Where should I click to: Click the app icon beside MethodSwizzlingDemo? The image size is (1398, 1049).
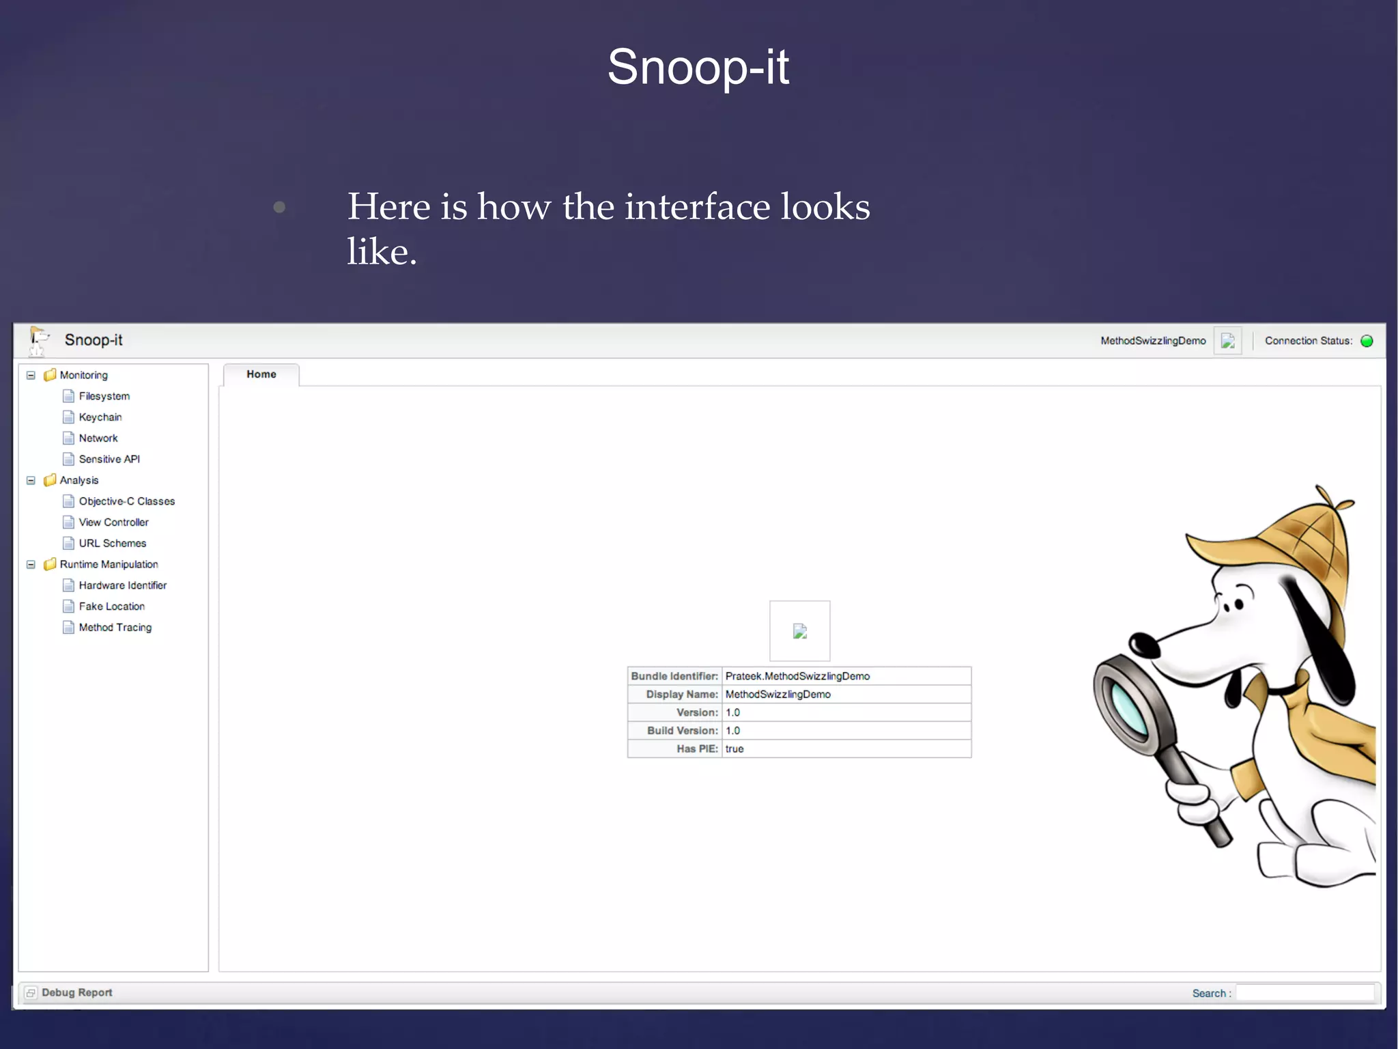coord(1227,341)
